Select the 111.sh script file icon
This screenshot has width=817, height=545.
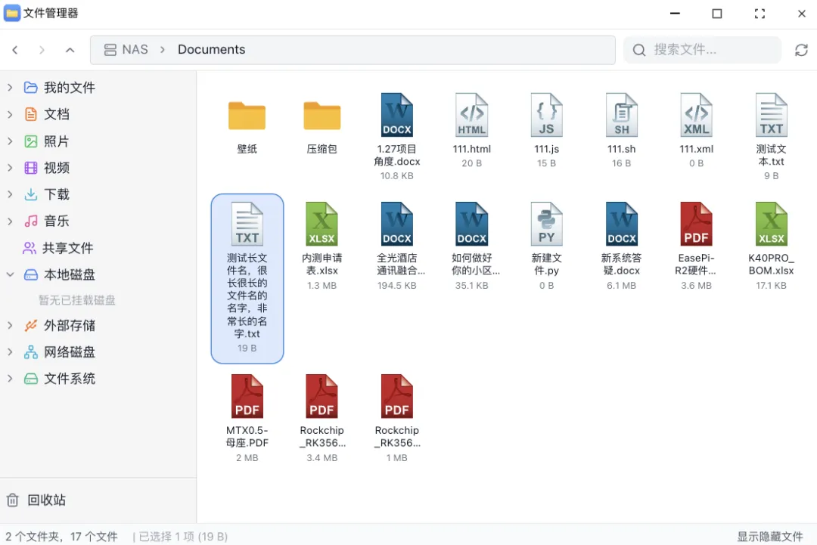point(621,116)
